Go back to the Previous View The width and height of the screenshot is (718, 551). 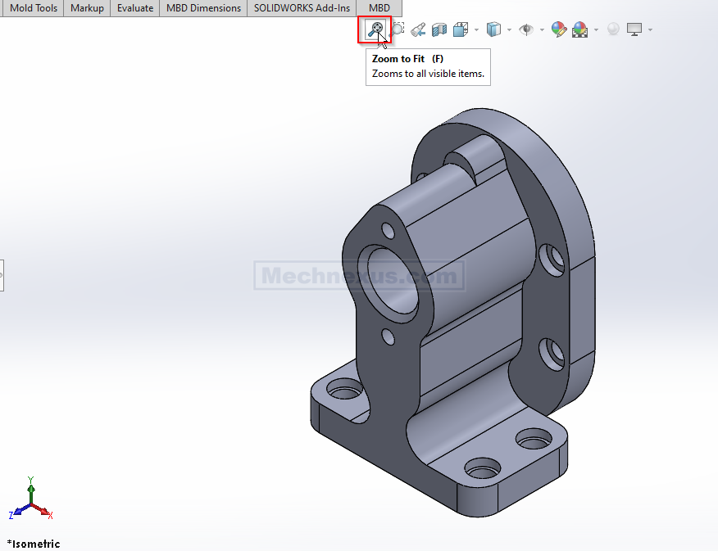(x=418, y=29)
